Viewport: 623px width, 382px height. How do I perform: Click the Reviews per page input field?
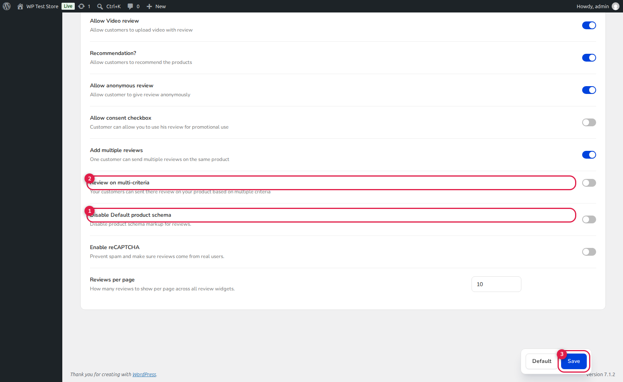coord(496,284)
